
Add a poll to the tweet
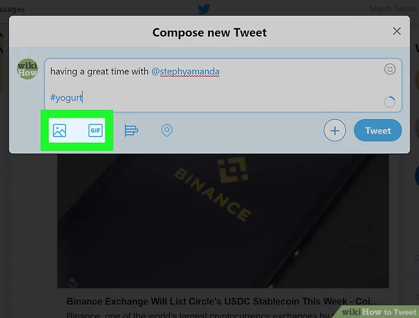(x=131, y=131)
